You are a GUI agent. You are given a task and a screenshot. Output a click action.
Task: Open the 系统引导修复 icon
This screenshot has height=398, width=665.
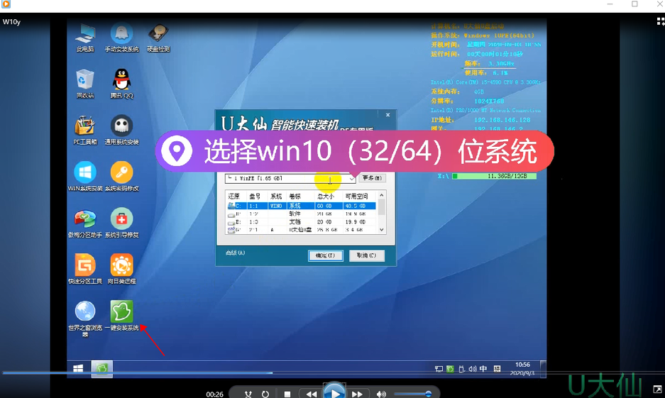[122, 223]
